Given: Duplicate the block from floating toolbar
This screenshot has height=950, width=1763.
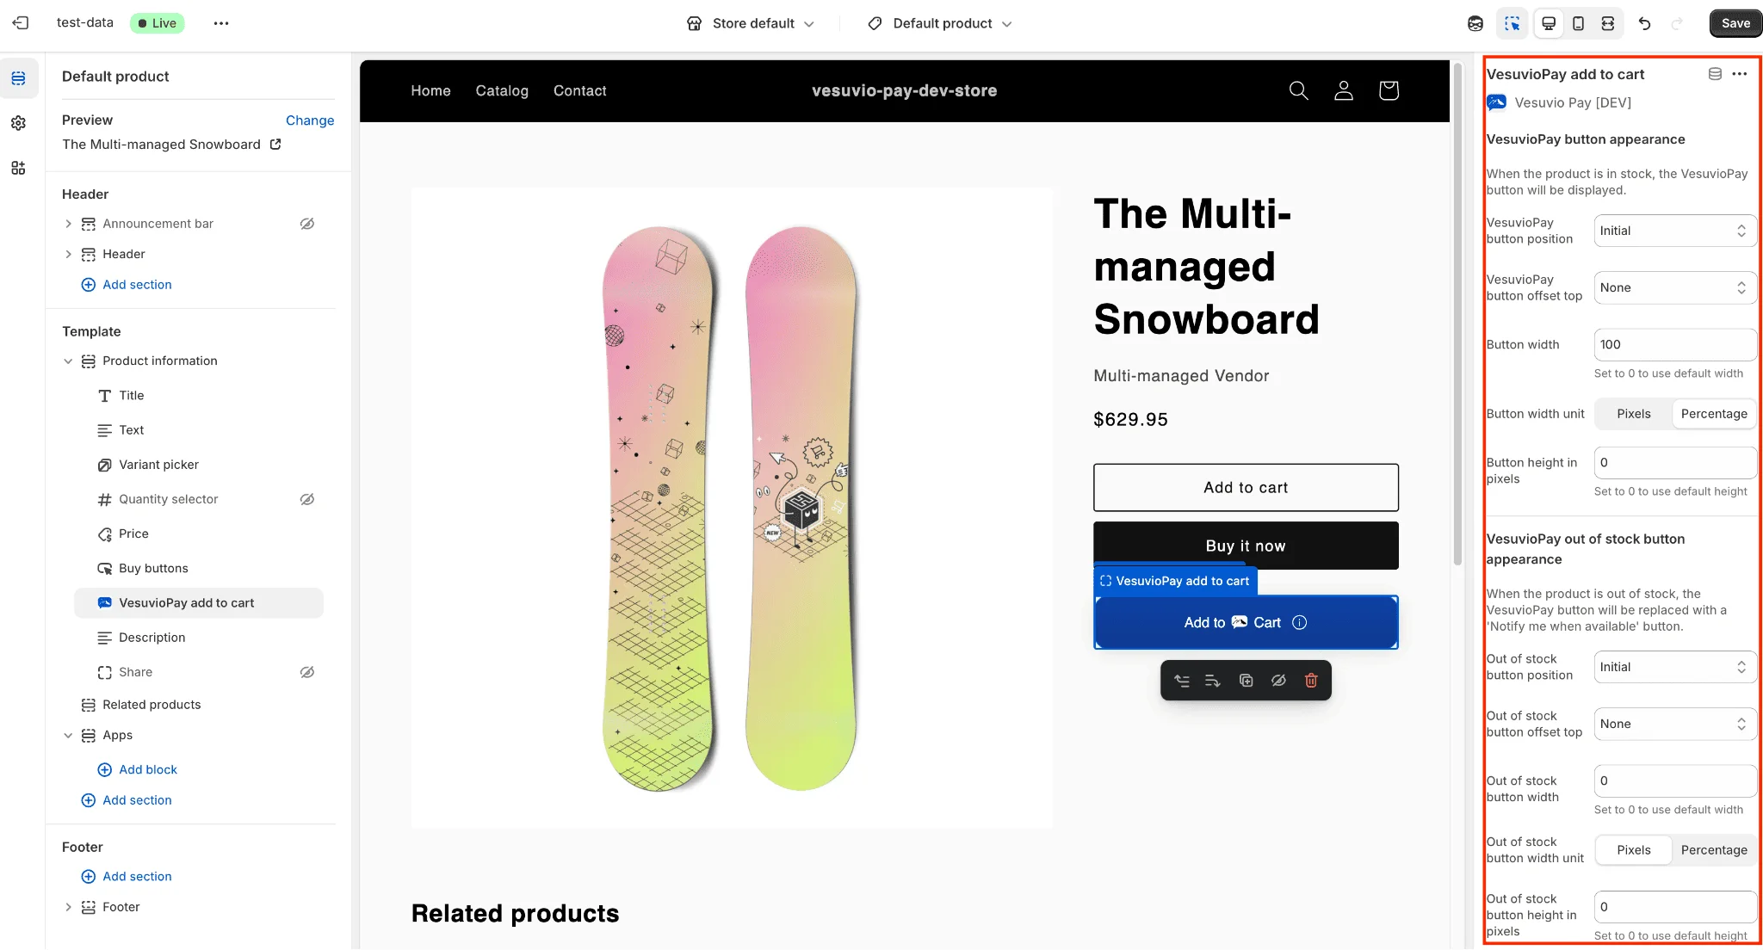Looking at the screenshot, I should (x=1246, y=681).
